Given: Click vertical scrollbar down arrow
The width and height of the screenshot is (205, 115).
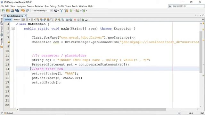Looking at the screenshot, I should pos(201,106).
